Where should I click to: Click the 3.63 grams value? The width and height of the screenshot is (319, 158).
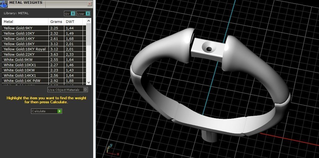(x=54, y=54)
